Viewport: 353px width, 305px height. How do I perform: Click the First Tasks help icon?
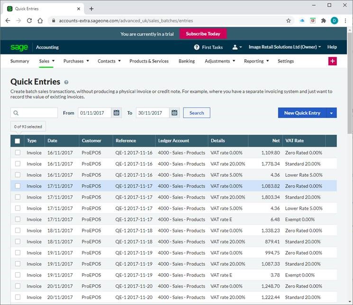[197, 47]
